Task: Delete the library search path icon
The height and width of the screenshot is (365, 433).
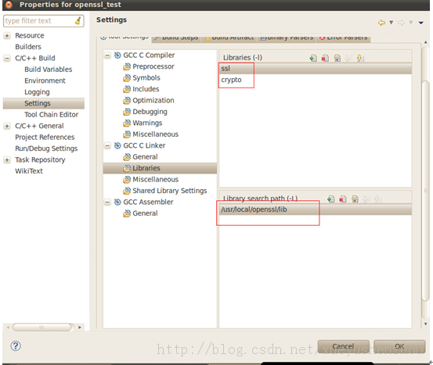Action: coord(343,199)
